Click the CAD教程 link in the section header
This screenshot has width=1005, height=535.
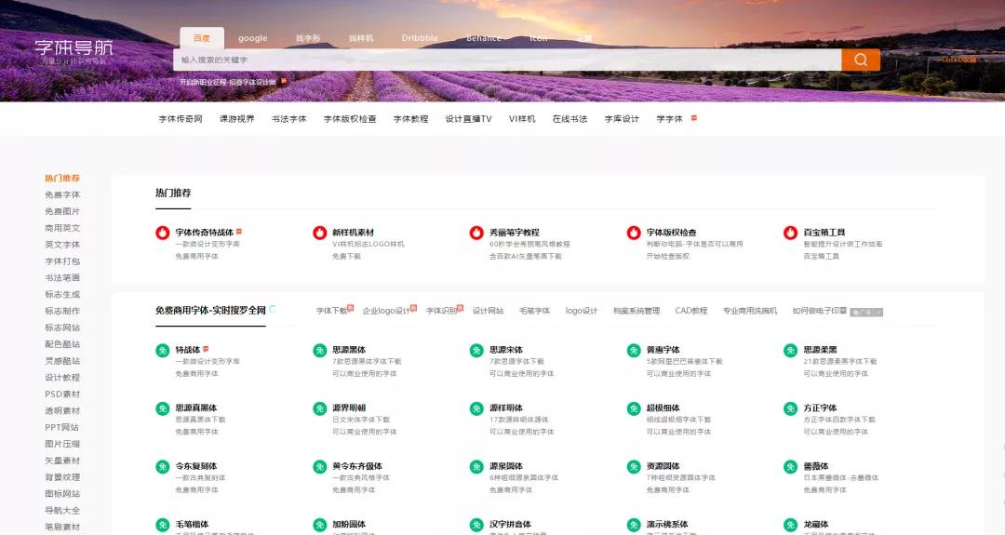click(x=690, y=311)
